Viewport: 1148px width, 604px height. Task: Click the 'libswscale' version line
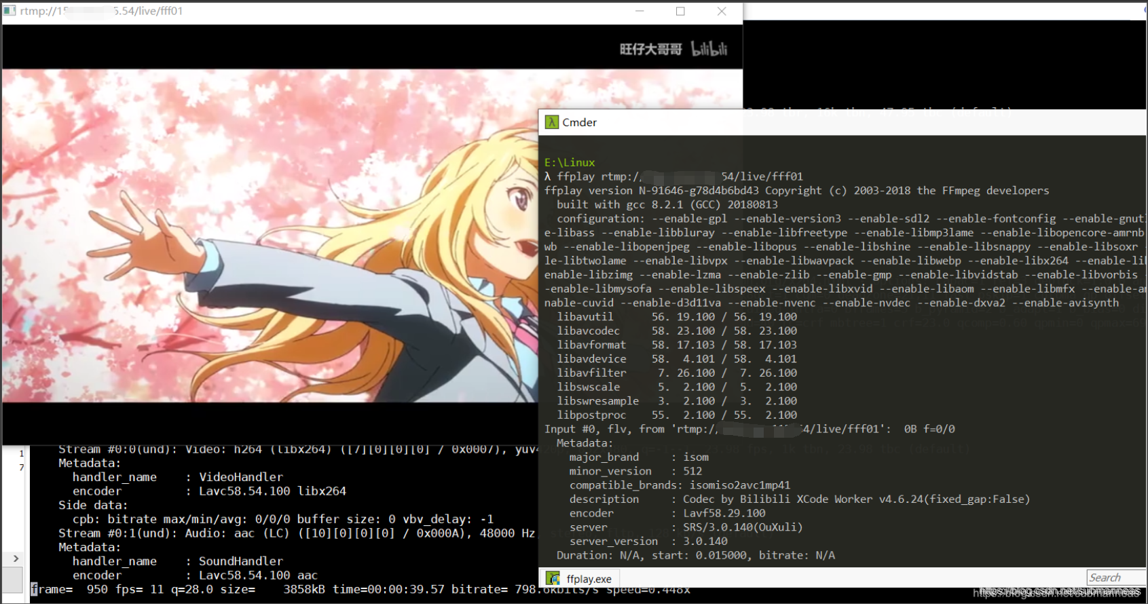coord(677,387)
